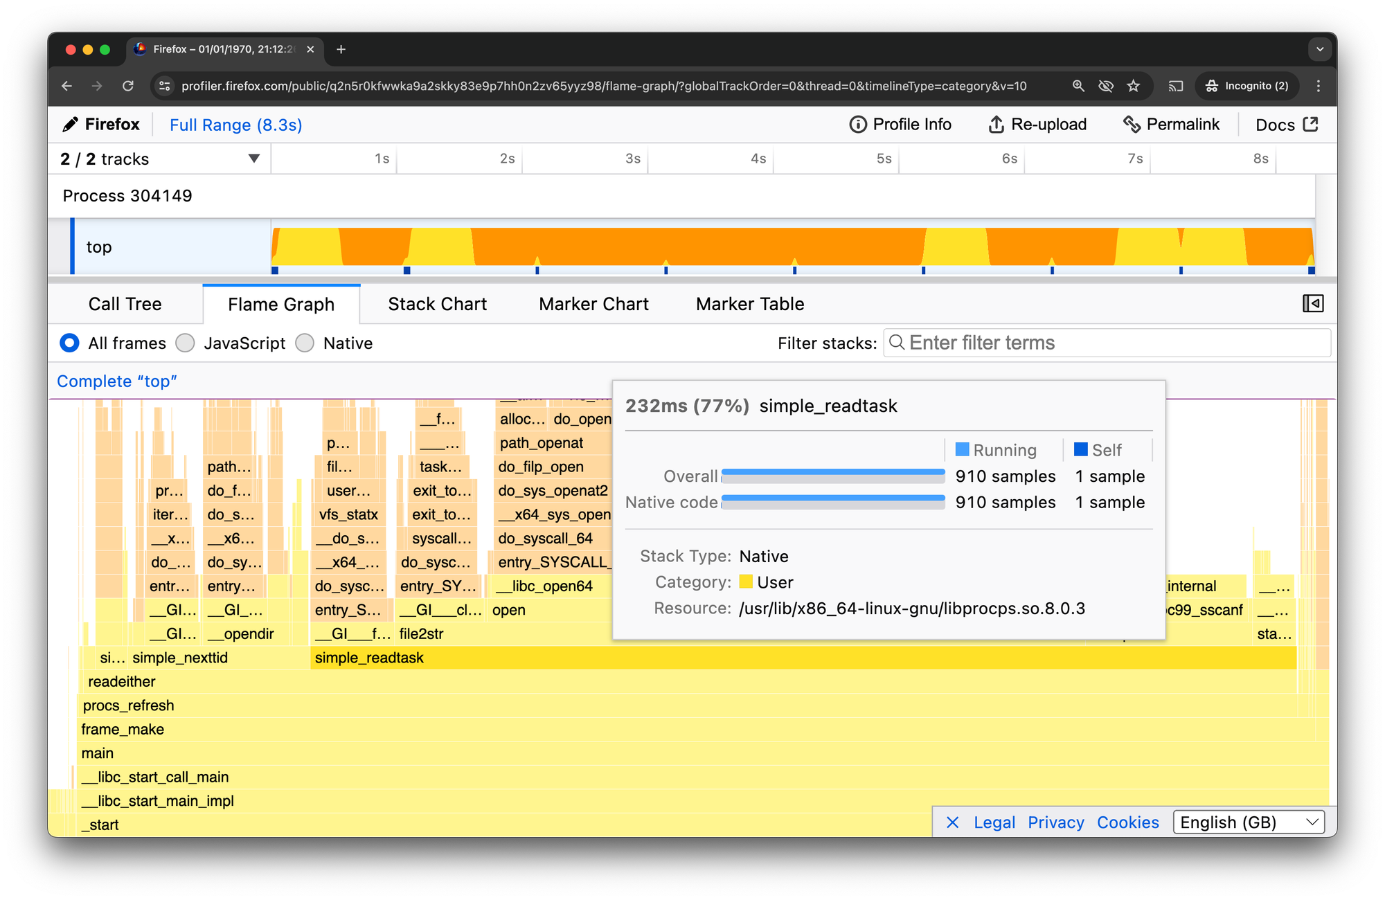This screenshot has width=1385, height=900.
Task: Switch to the Marker Table tab
Action: click(749, 303)
